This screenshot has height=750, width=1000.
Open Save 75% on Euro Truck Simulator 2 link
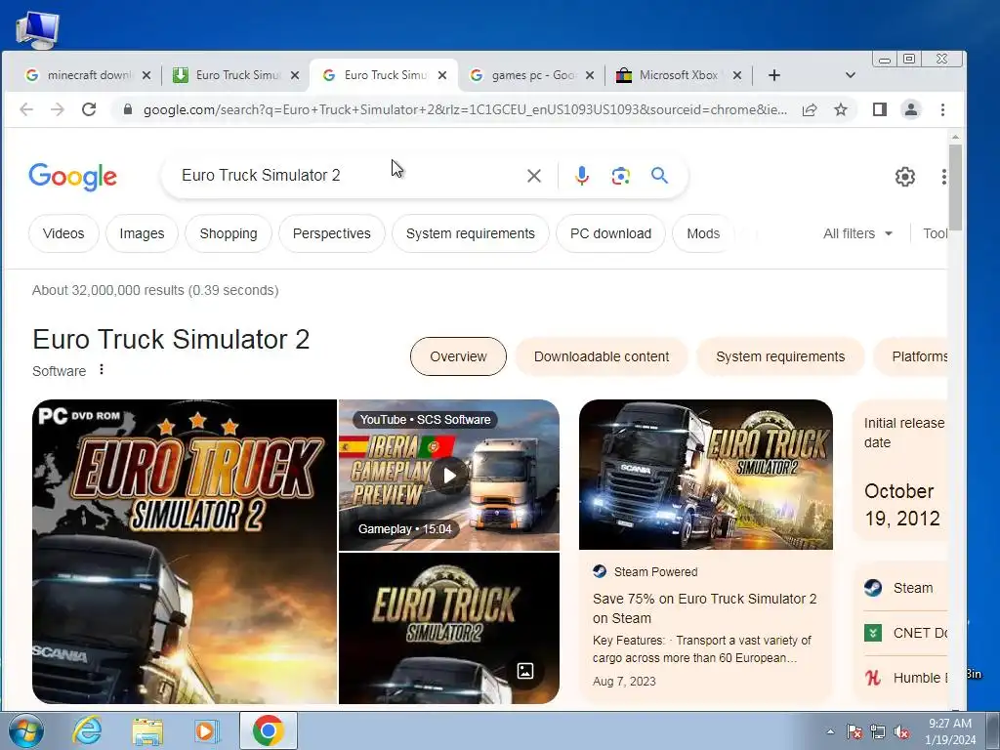coord(704,608)
